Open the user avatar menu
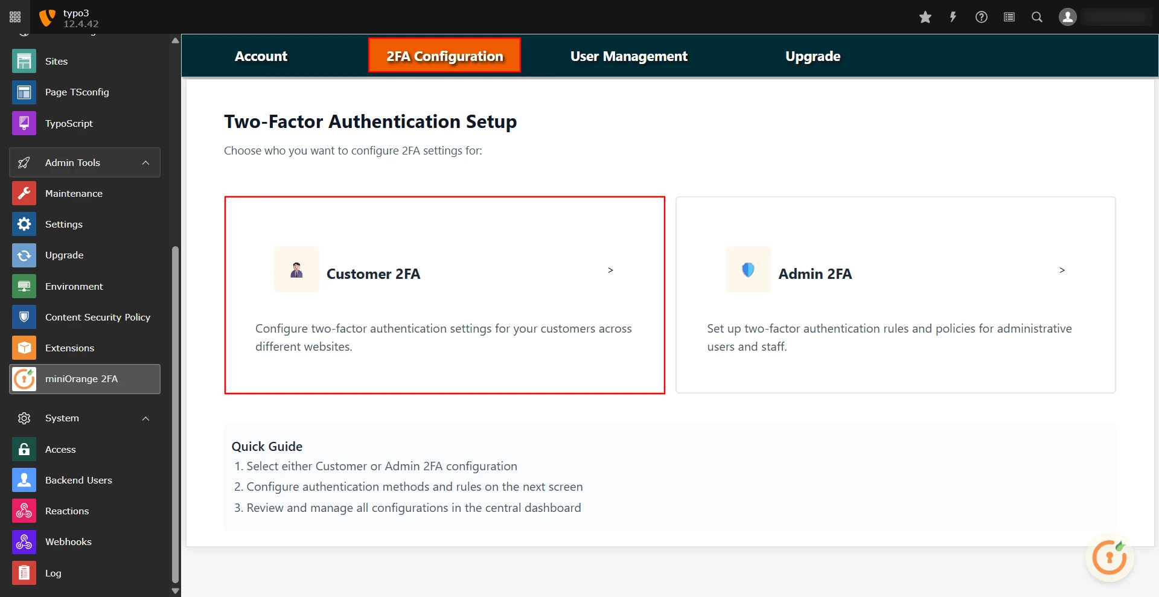Viewport: 1159px width, 597px height. (x=1067, y=17)
